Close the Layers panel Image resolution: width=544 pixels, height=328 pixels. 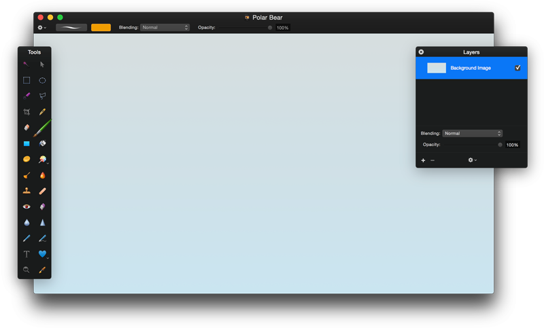tap(421, 52)
